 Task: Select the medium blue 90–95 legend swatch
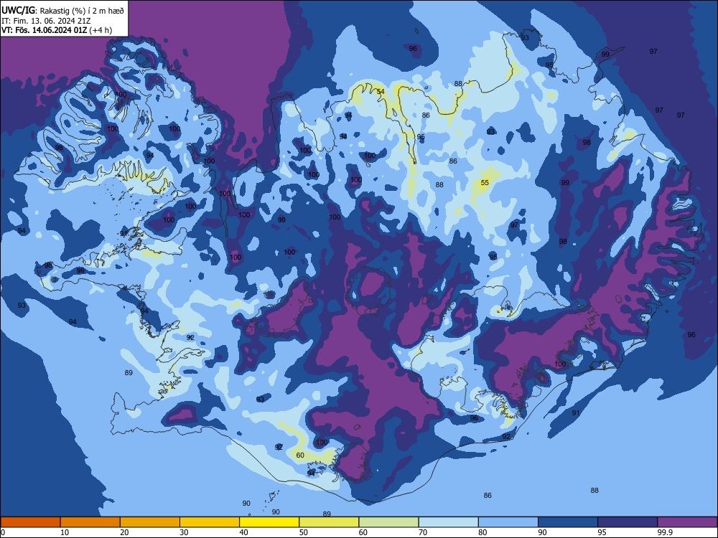coord(568,522)
